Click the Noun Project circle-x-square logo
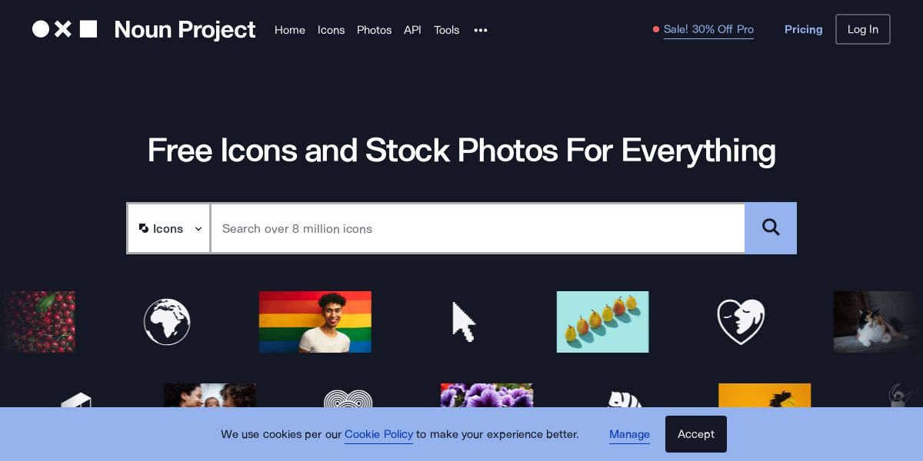The width and height of the screenshot is (923, 461). [x=65, y=29]
